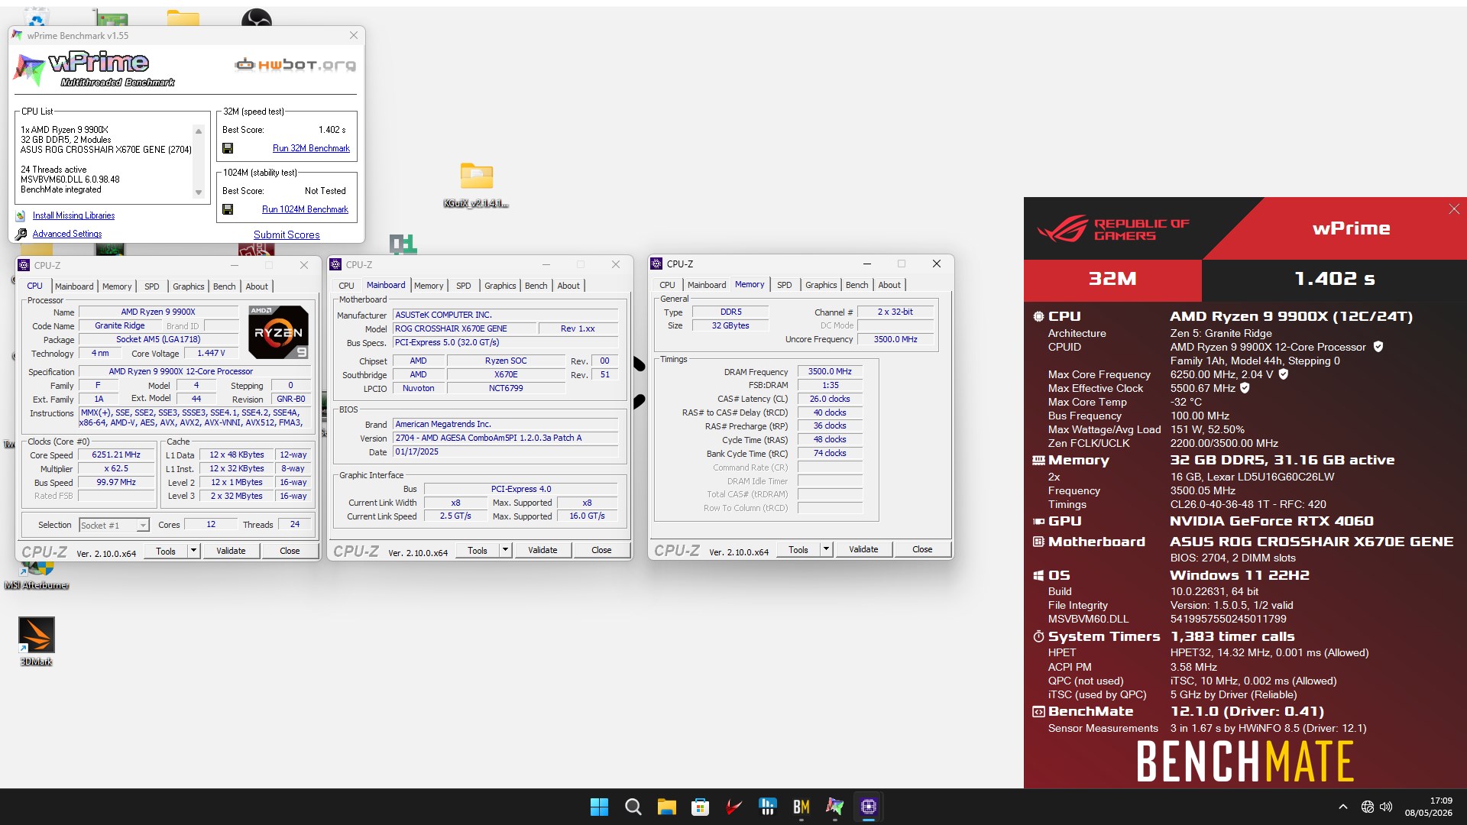Click the verified shield beside CPUID processor name
Viewport: 1467px width, 825px height.
1378,347
